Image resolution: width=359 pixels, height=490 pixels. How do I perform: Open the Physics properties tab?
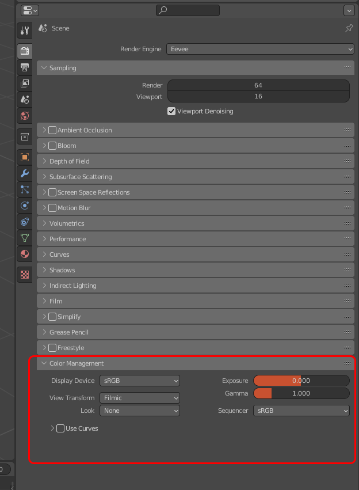[25, 206]
